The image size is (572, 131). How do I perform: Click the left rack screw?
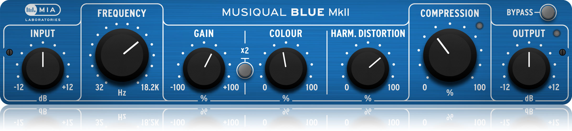(9, 52)
